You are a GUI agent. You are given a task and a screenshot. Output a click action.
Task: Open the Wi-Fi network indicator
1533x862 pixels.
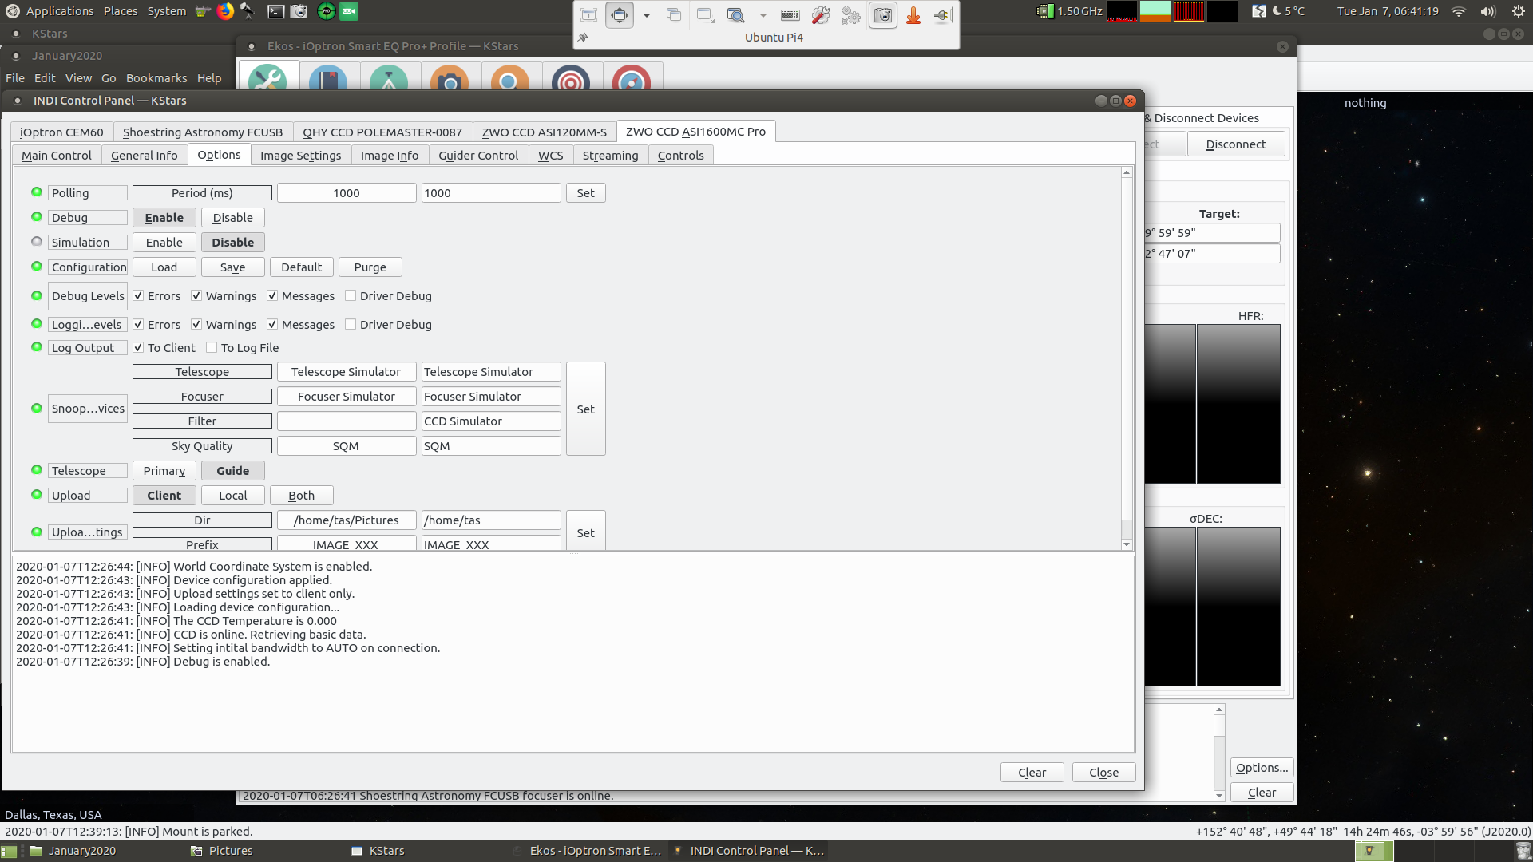pos(1459,11)
